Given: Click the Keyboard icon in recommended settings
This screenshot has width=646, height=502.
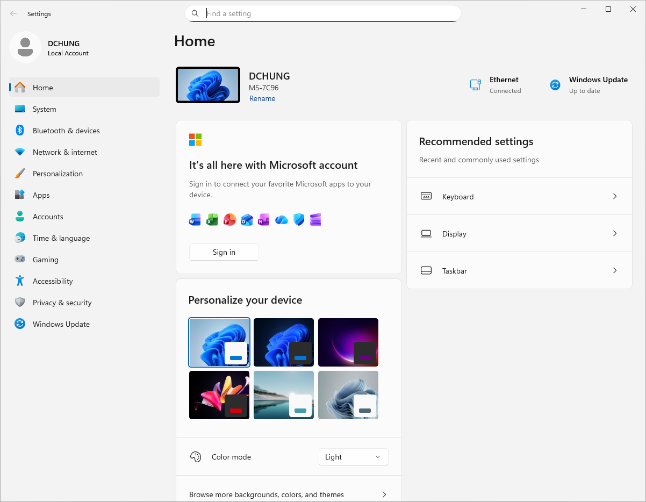Looking at the screenshot, I should [426, 196].
